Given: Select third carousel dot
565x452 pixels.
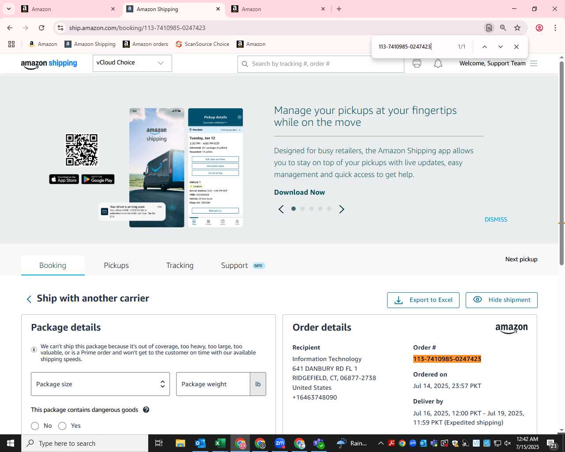Looking at the screenshot, I should pos(311,209).
